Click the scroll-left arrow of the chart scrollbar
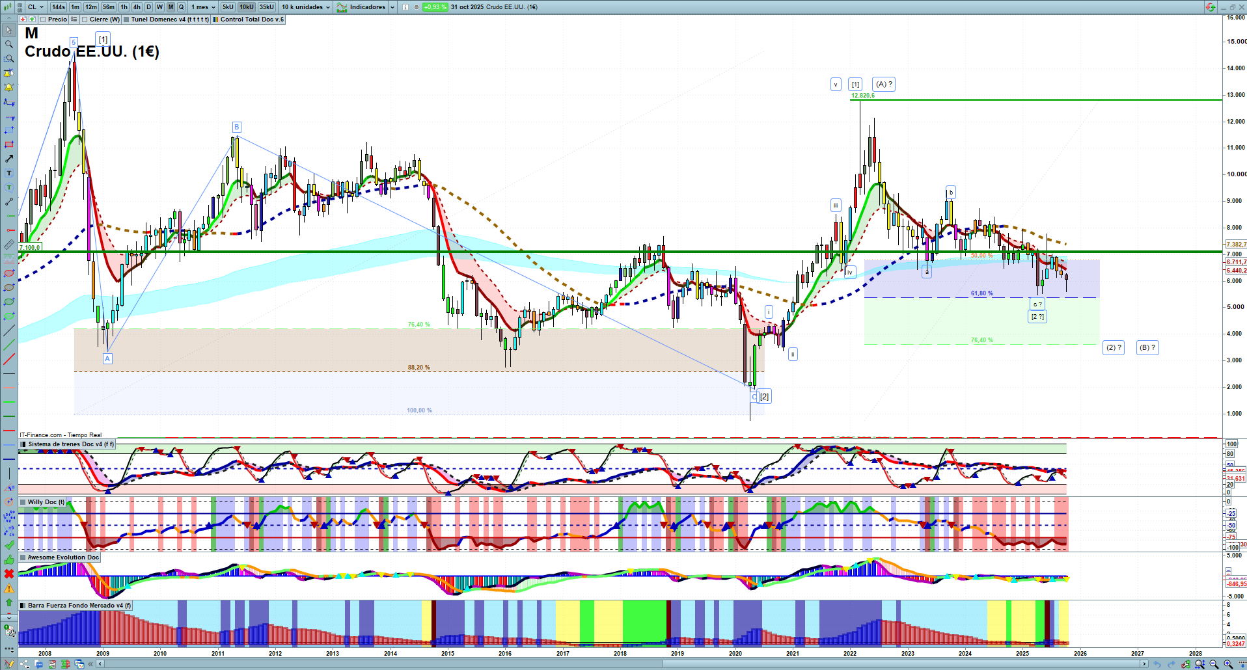 click(x=100, y=664)
